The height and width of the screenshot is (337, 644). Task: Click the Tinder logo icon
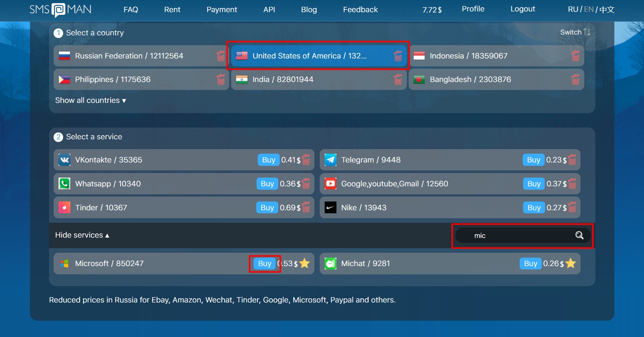pyautogui.click(x=64, y=207)
